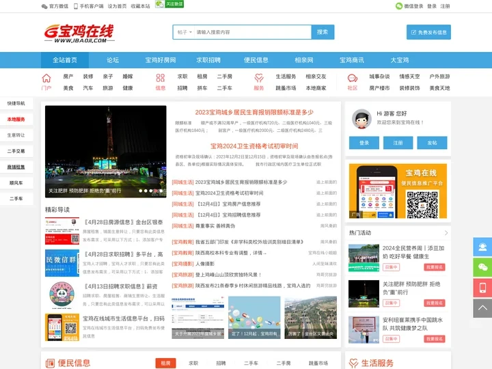Open the 大宝鸡 nav tab

(400, 60)
